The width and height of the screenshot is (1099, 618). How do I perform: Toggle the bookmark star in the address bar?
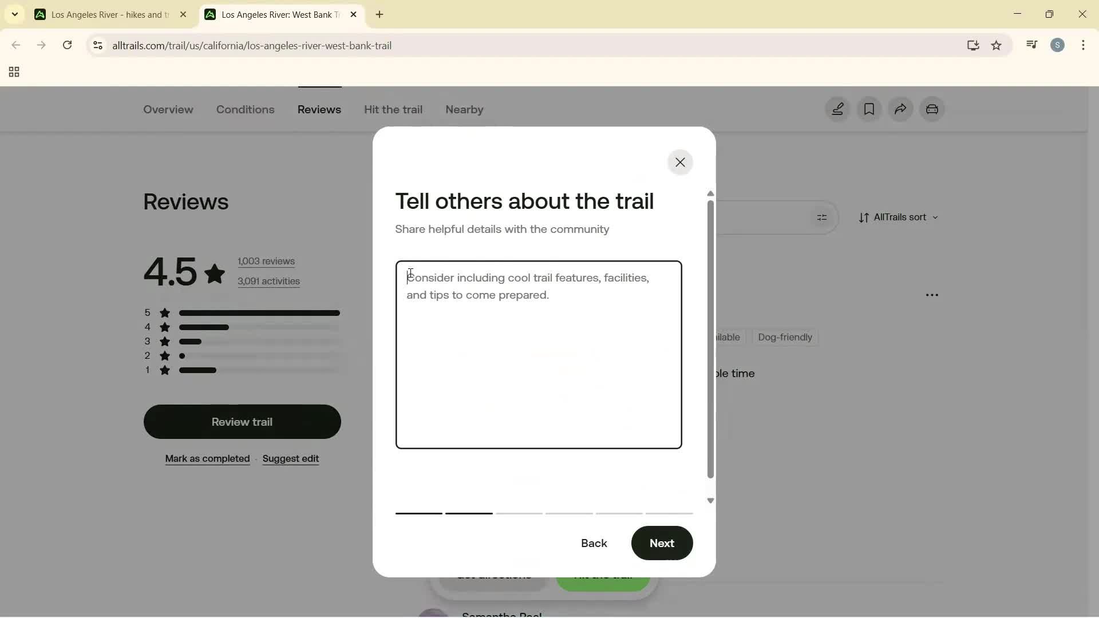click(x=997, y=45)
